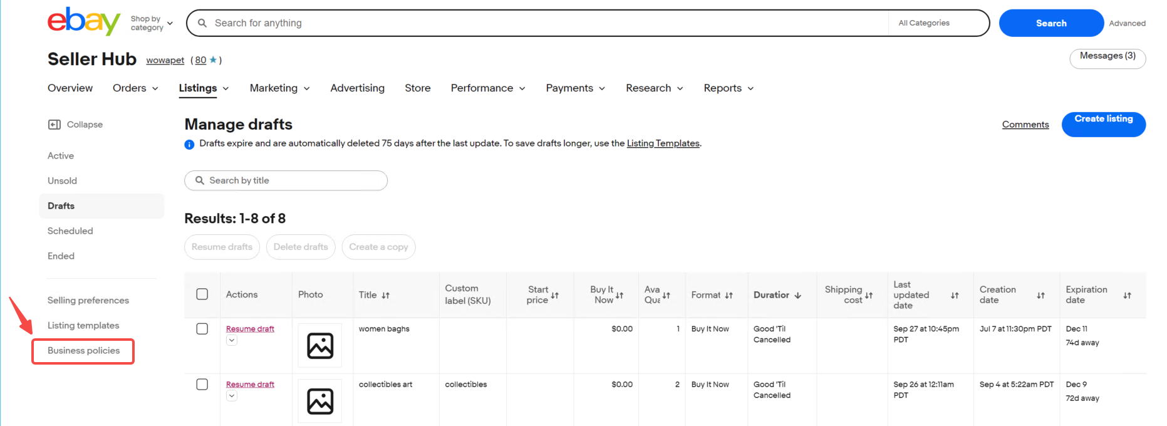Select Business policies in sidebar
Image resolution: width=1167 pixels, height=426 pixels.
click(84, 351)
